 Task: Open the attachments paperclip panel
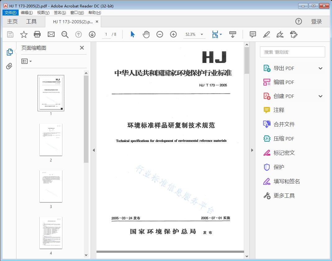[9, 66]
